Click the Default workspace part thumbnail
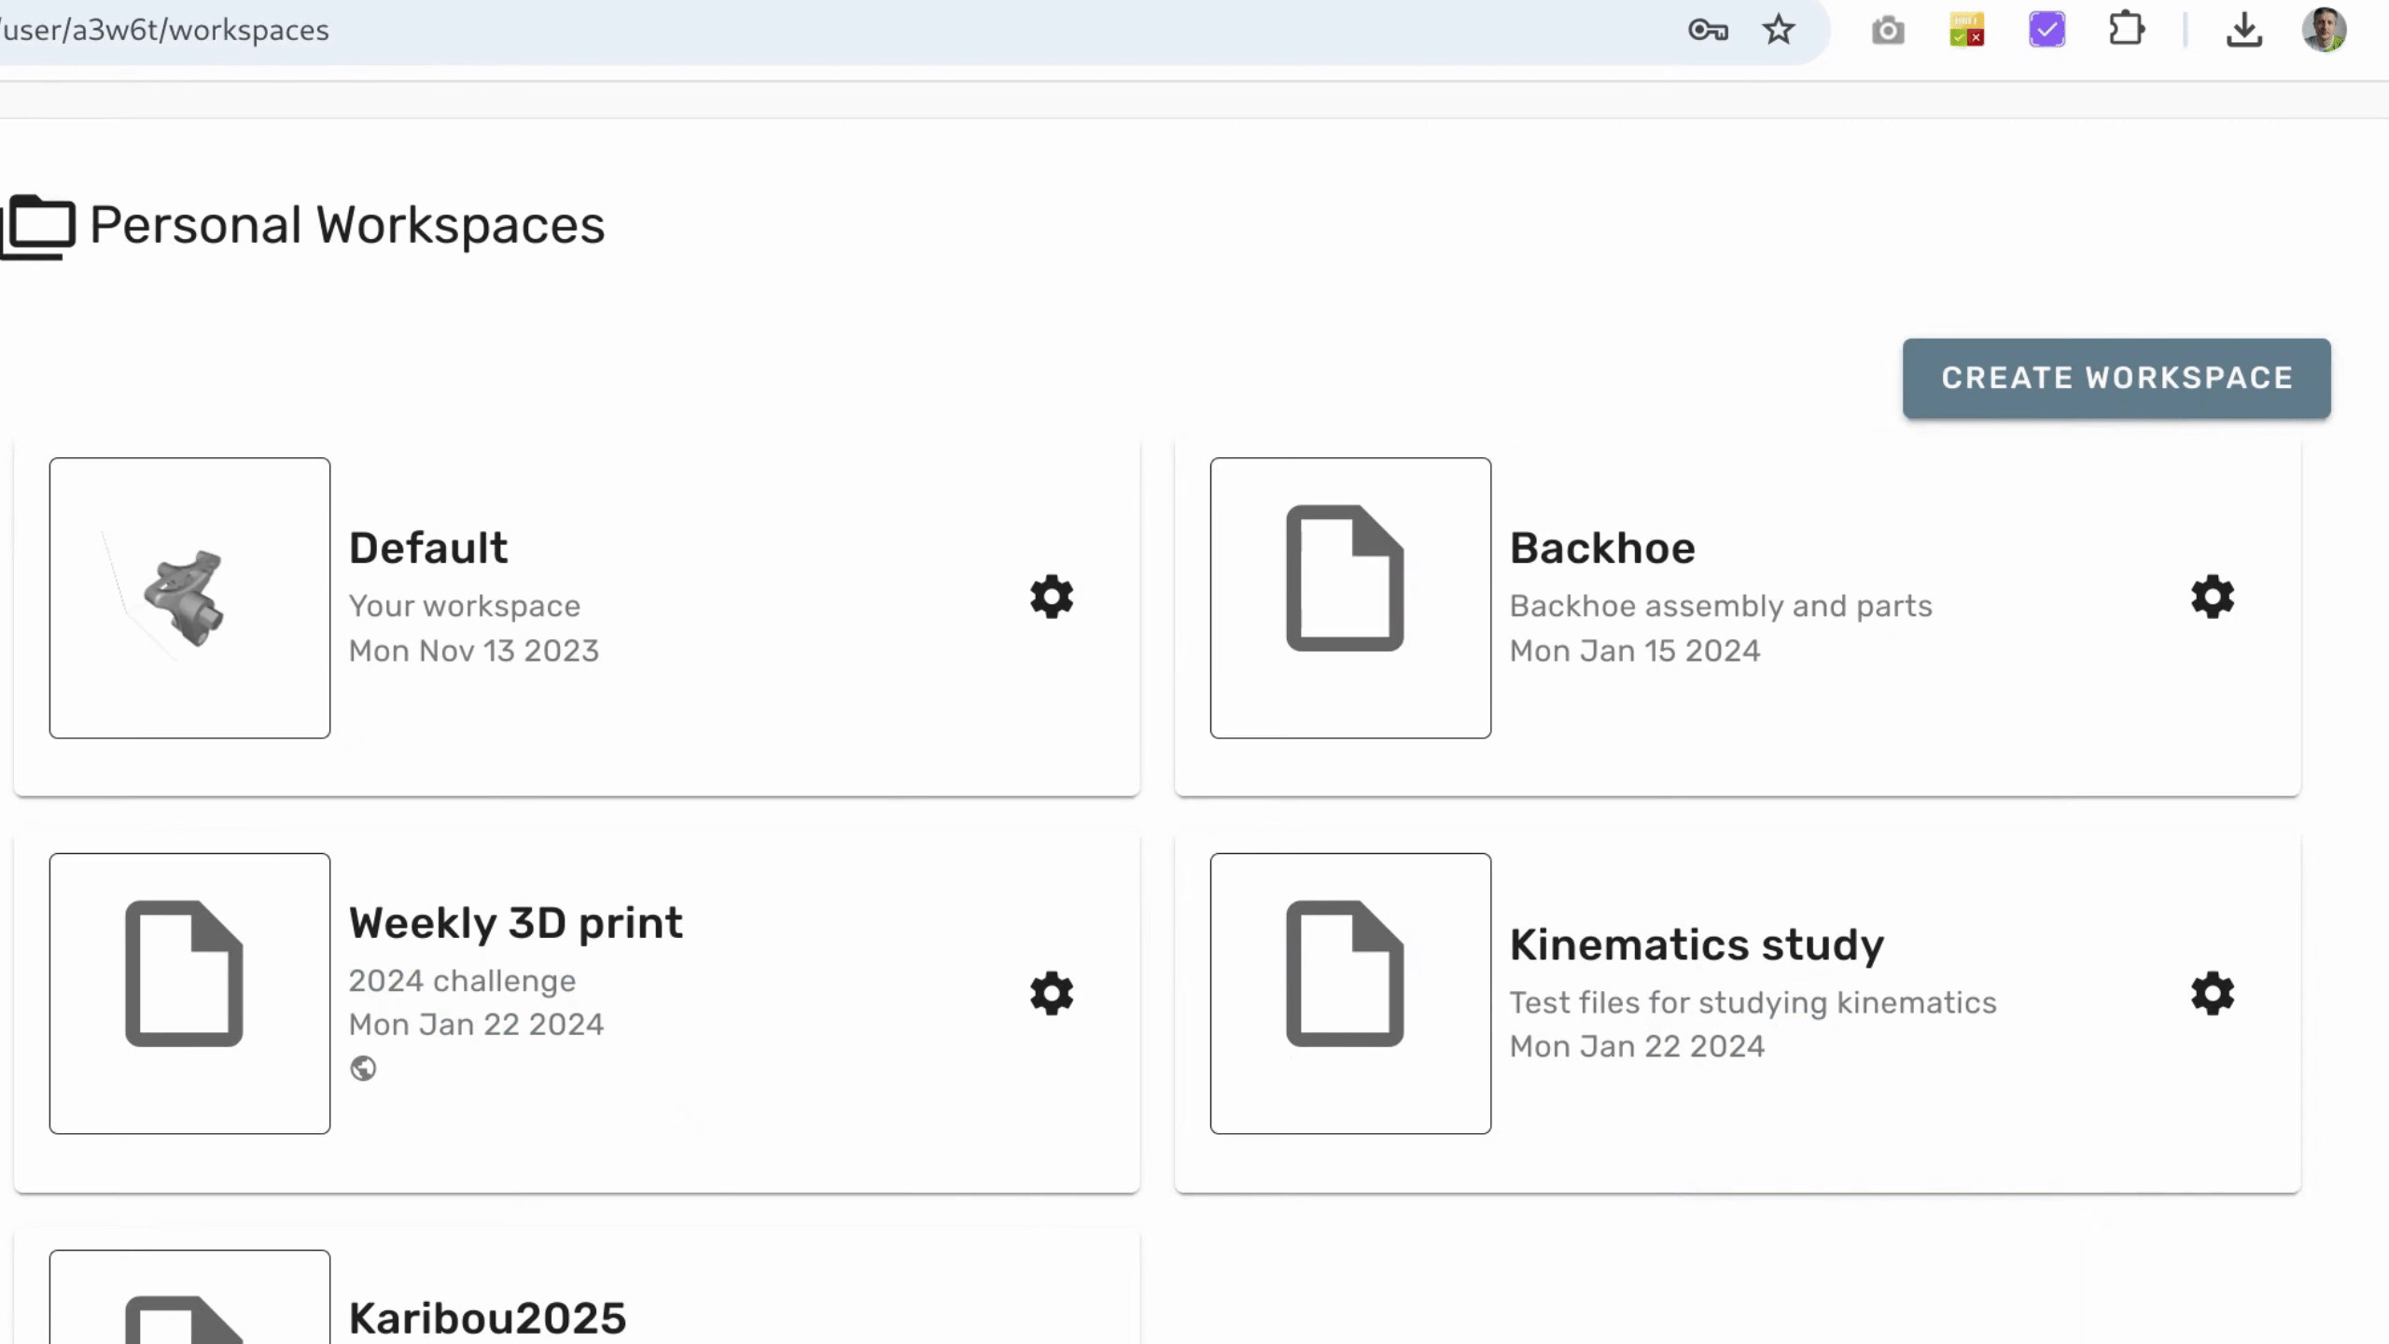 (189, 597)
